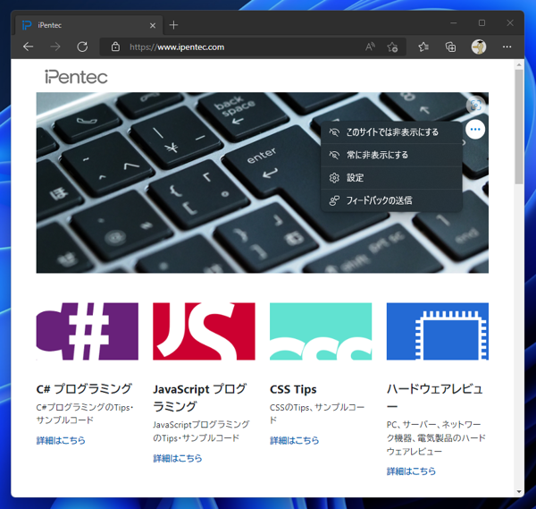This screenshot has height=509, width=536.
Task: Open the CSS teal thumbnail
Action: point(321,331)
